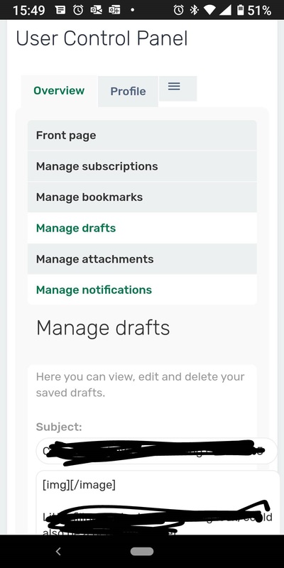Open Manage bookmarks

(142, 197)
